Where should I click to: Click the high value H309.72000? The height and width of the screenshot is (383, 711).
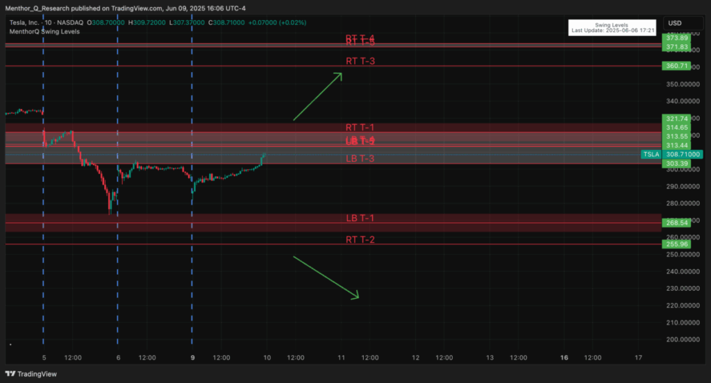(x=147, y=23)
